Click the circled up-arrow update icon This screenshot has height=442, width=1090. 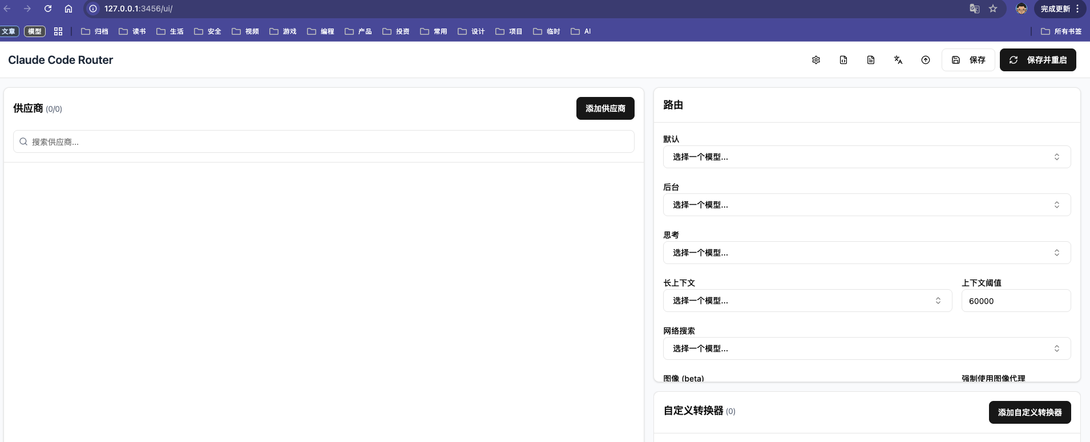[926, 60]
